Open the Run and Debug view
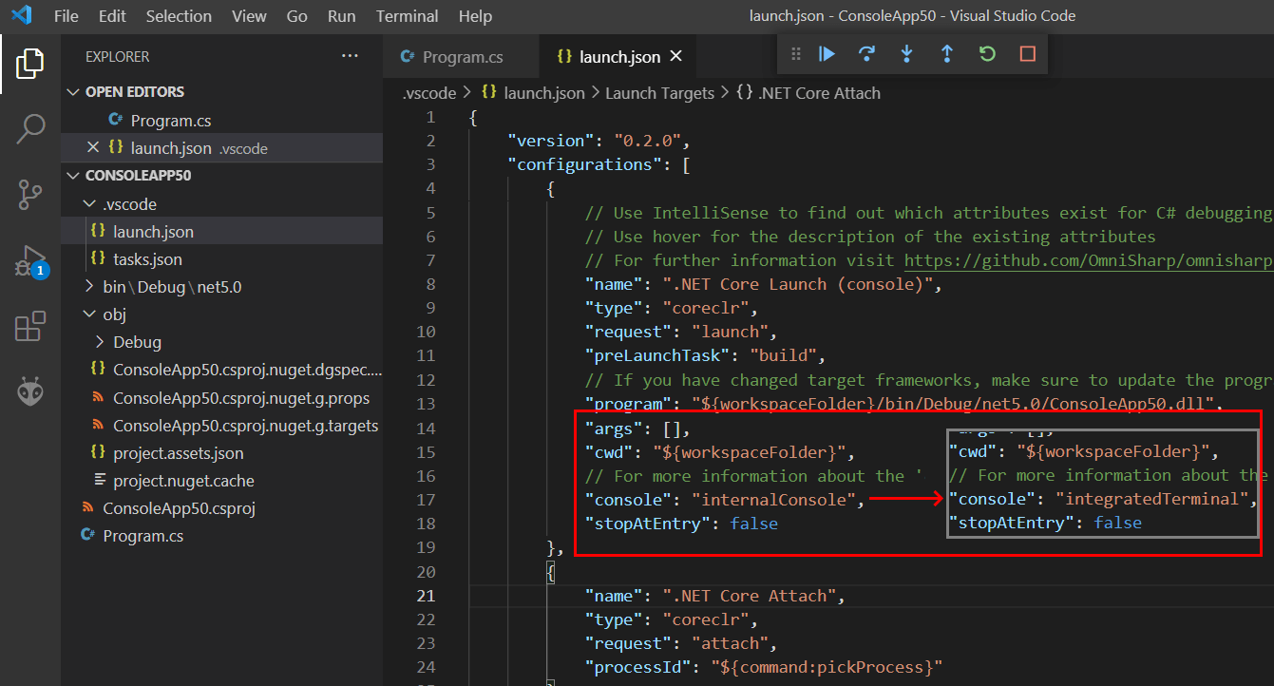The width and height of the screenshot is (1274, 686). coord(30,260)
